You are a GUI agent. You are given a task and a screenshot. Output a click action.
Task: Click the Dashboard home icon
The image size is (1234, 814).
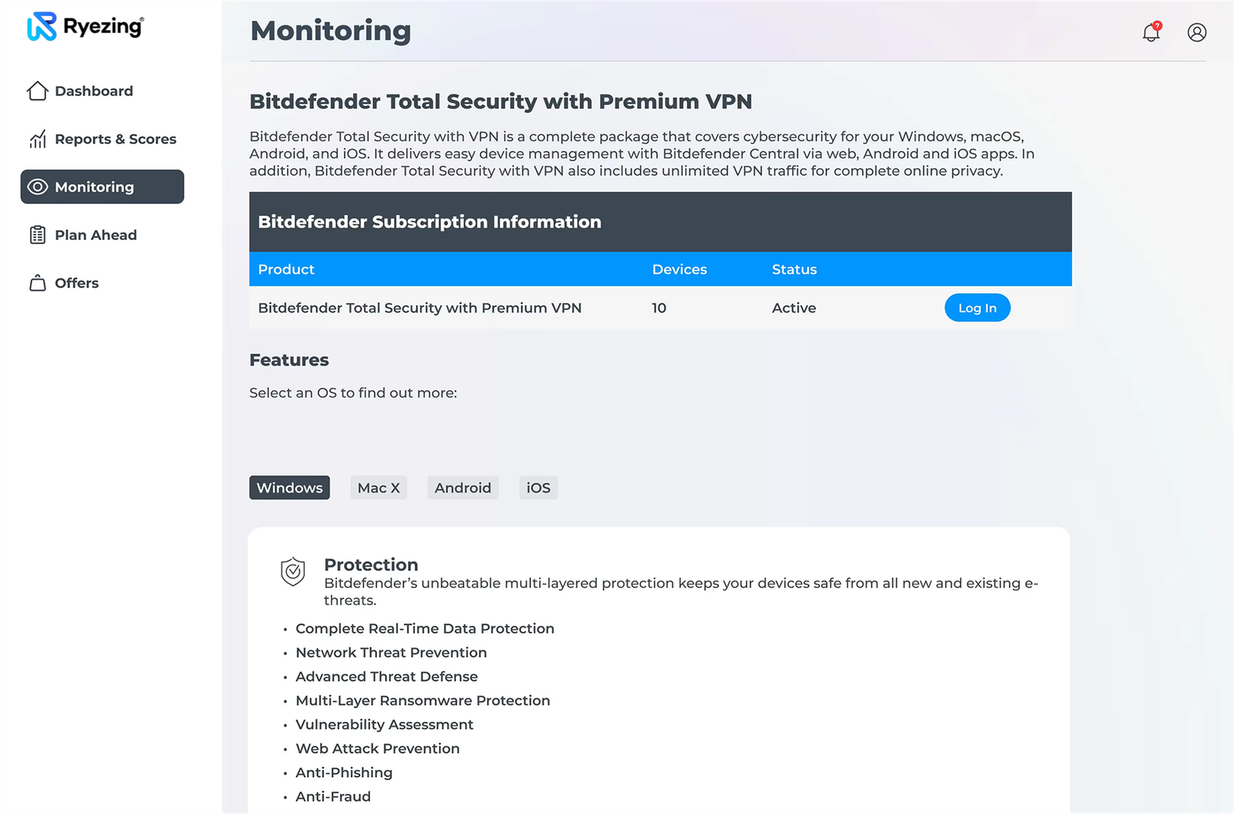37,91
